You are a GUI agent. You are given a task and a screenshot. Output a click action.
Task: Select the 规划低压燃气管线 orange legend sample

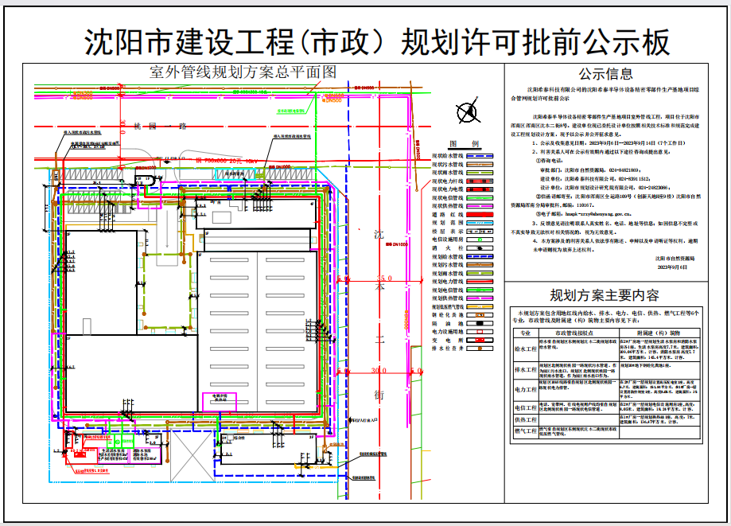(480, 307)
